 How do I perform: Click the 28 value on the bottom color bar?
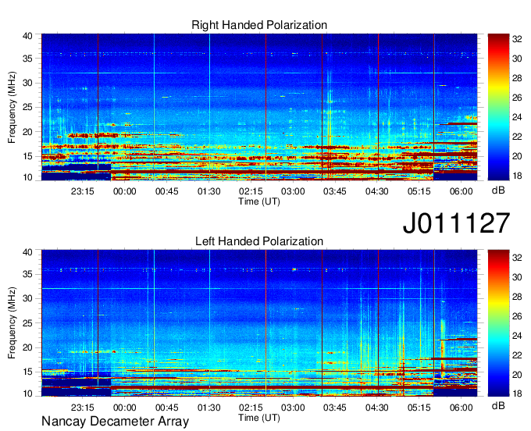coord(517,297)
